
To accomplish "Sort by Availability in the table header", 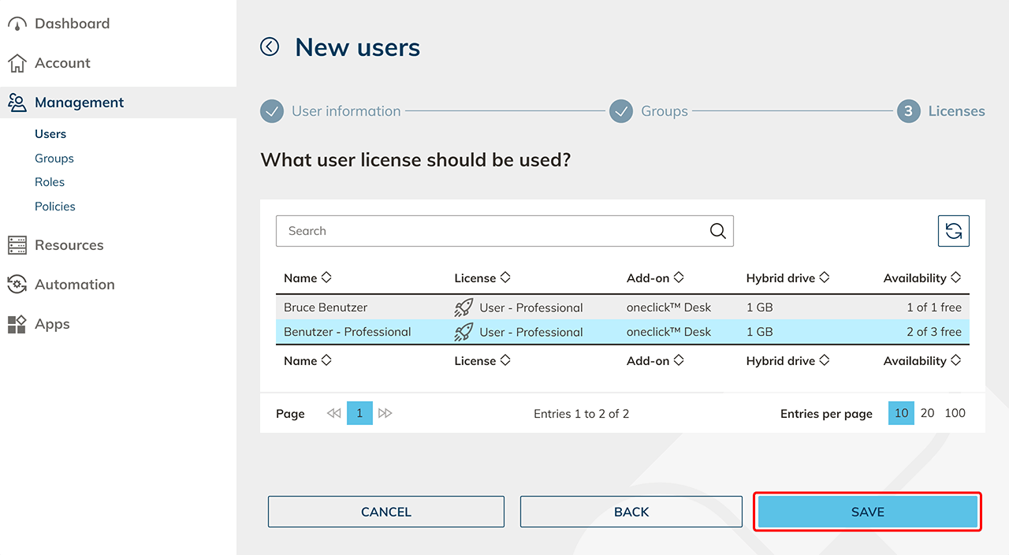I will coord(922,278).
